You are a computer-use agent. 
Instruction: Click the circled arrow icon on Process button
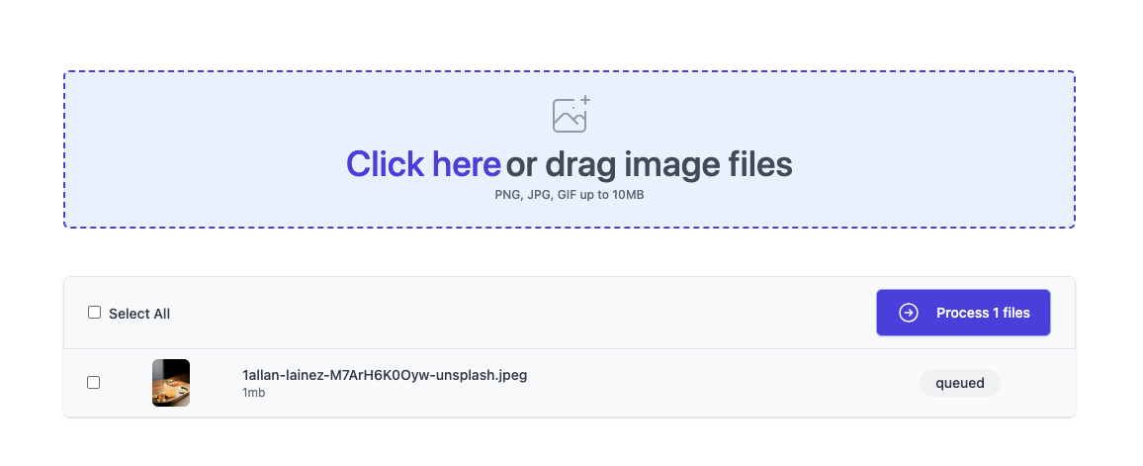[909, 313]
